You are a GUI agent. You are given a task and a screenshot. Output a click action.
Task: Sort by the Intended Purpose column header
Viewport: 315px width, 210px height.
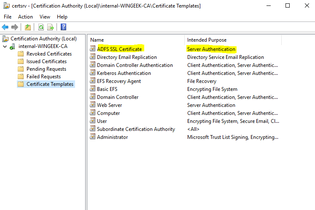point(207,40)
